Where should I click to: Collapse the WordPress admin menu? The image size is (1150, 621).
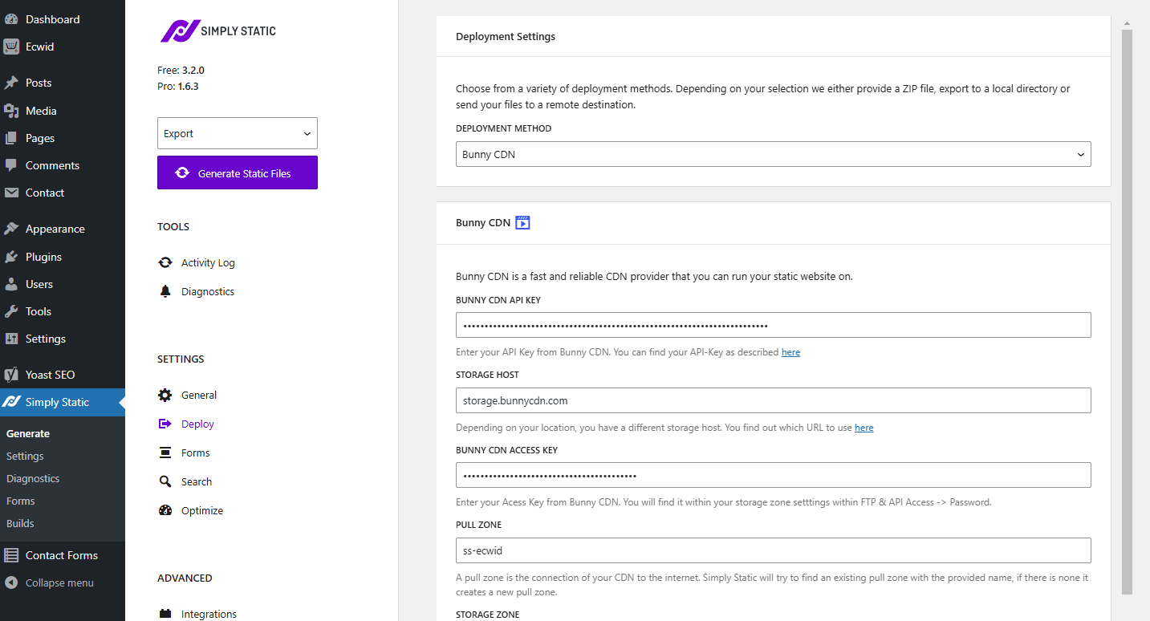click(58, 582)
